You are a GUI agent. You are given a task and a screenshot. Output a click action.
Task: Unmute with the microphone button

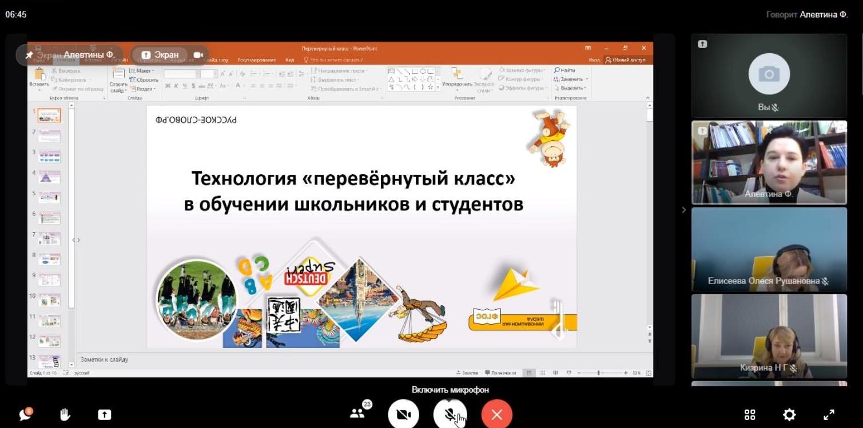[x=450, y=415]
